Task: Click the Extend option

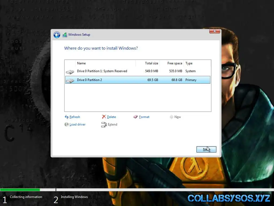Action: point(112,124)
